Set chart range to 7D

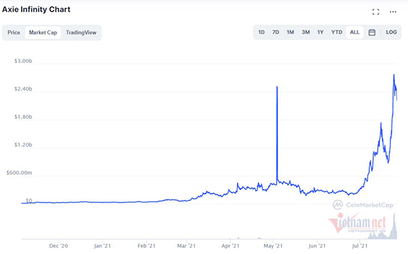point(275,32)
